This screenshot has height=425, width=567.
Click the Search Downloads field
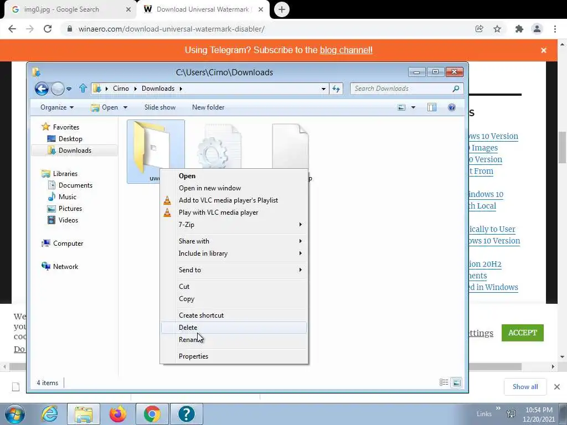coord(406,89)
